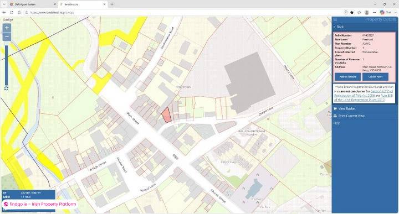
Task: Open the hamburger menu in Property Details panel
Action: [x=335, y=19]
